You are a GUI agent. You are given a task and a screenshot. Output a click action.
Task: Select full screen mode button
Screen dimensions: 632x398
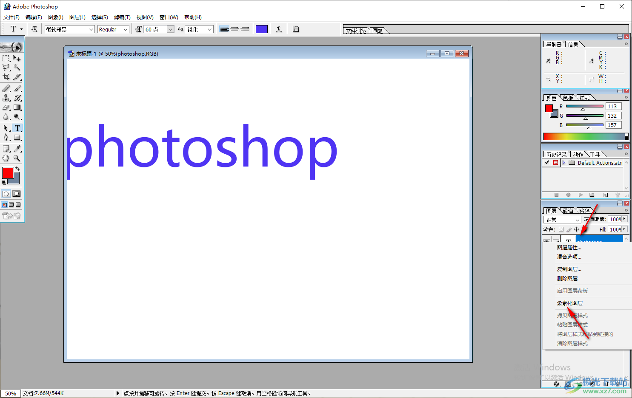pyautogui.click(x=18, y=205)
